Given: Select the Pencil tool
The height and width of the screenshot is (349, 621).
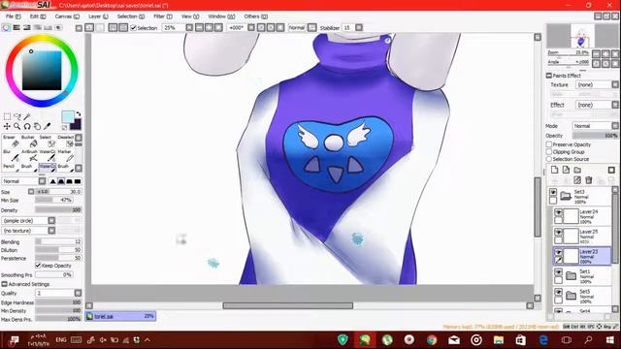Looking at the screenshot, I should click(x=11, y=168).
